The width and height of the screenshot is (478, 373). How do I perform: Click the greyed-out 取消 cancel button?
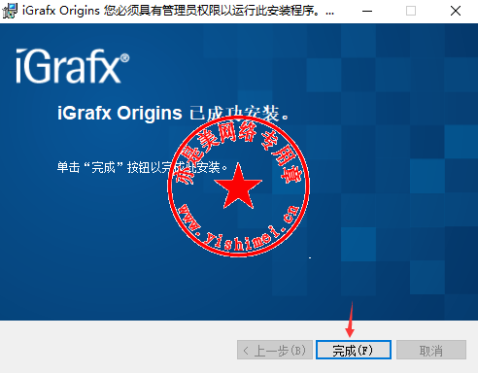click(x=431, y=350)
